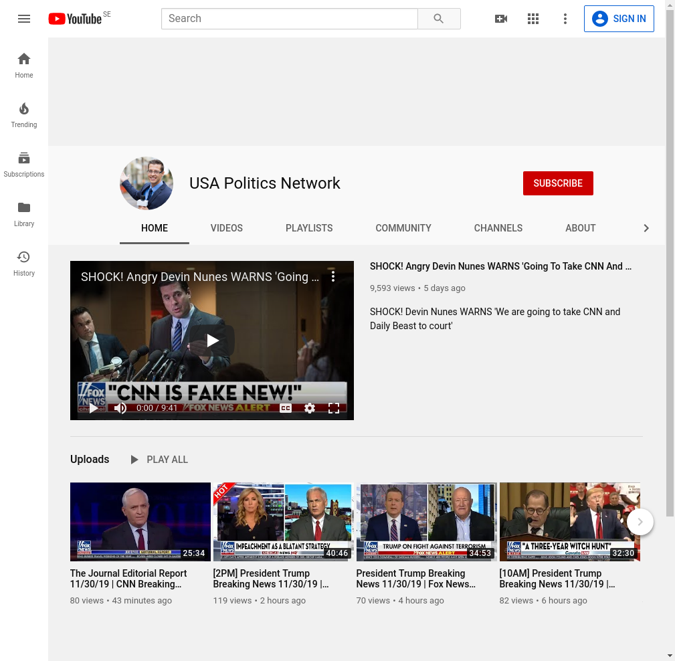Show next uploads with carousel arrow
The image size is (675, 661).
[640, 522]
